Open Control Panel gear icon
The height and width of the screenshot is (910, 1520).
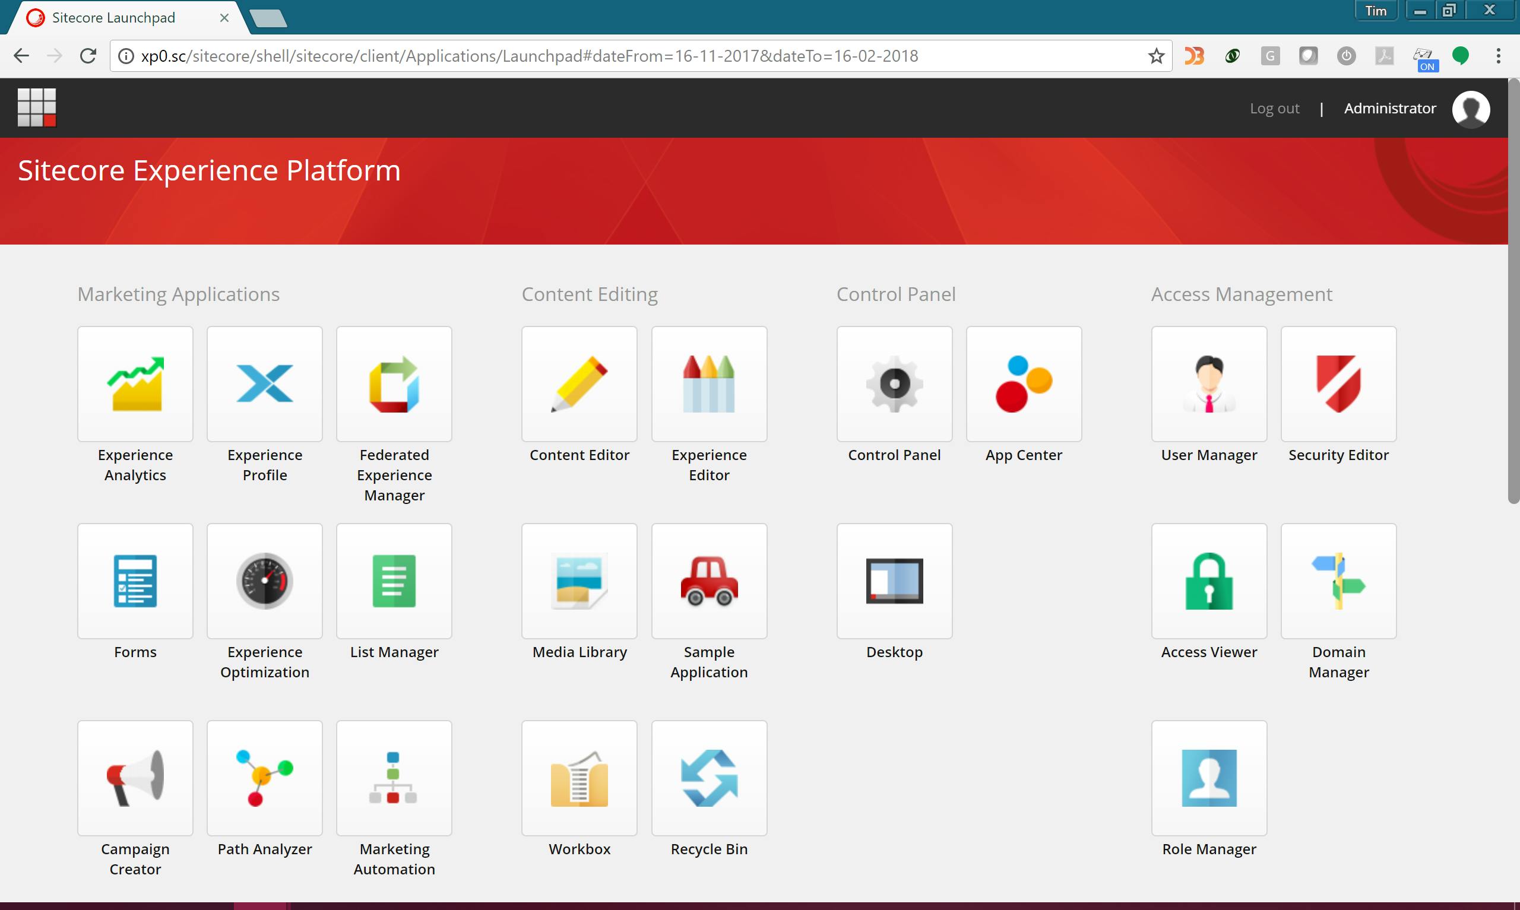point(895,384)
